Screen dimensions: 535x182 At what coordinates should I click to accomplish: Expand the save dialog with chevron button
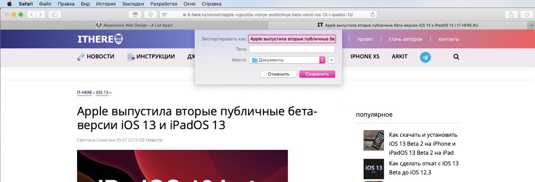[331, 60]
